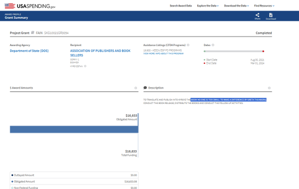Click the FAIN glossary icon
Viewport: 299px width, 189px height.
(33, 33)
